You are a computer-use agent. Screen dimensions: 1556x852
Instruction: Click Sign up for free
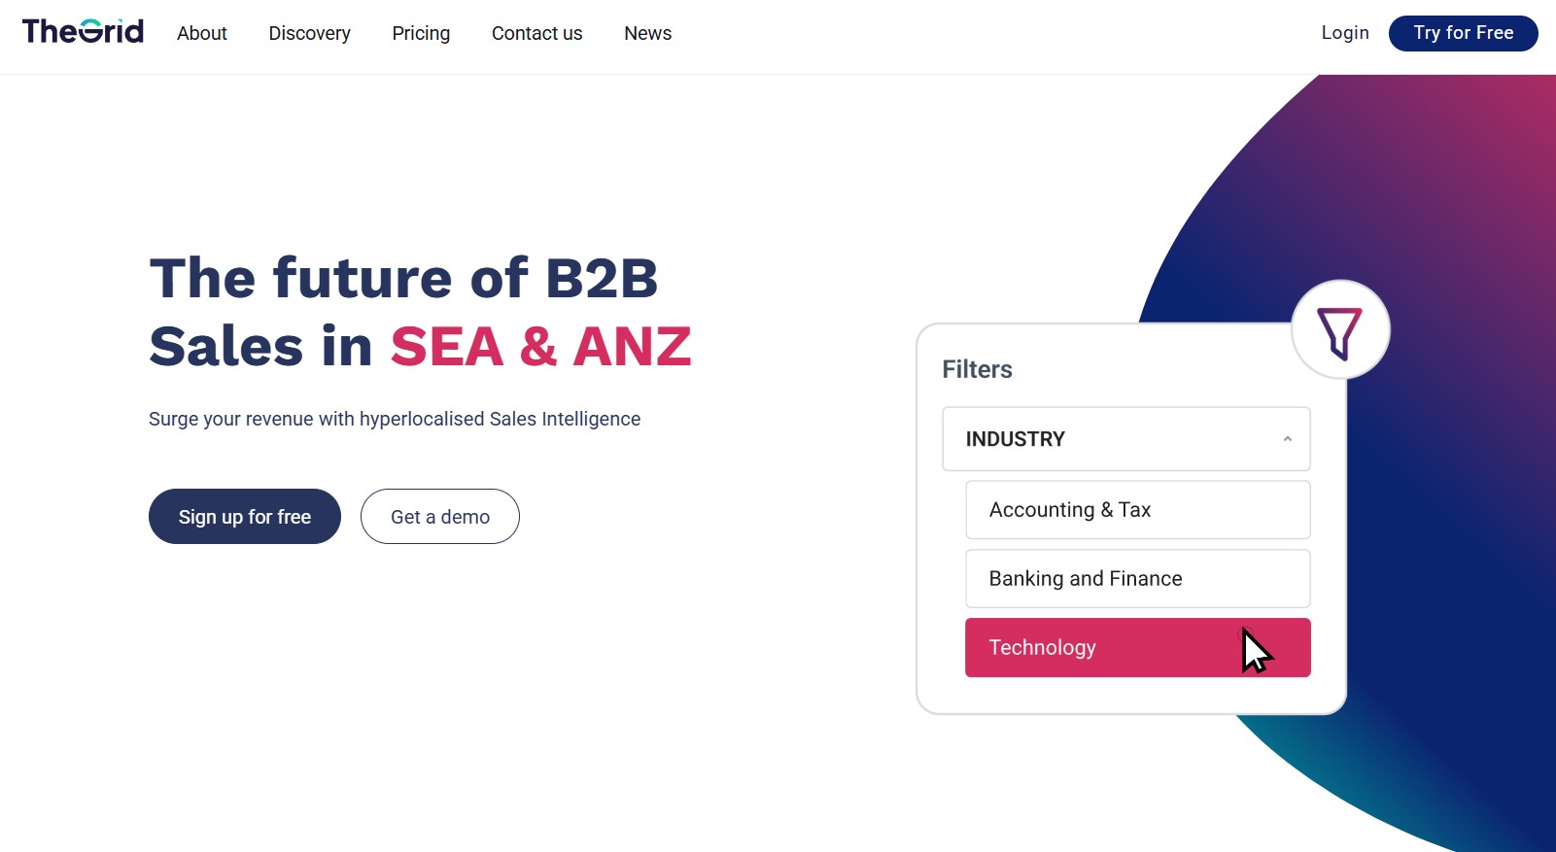(x=245, y=517)
